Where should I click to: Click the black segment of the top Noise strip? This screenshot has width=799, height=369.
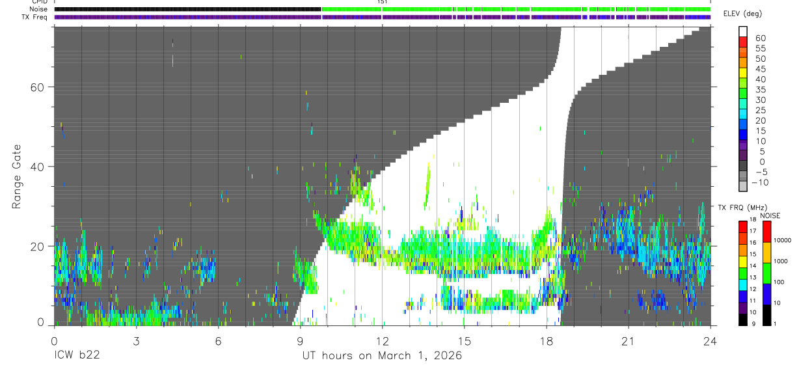pyautogui.click(x=187, y=10)
